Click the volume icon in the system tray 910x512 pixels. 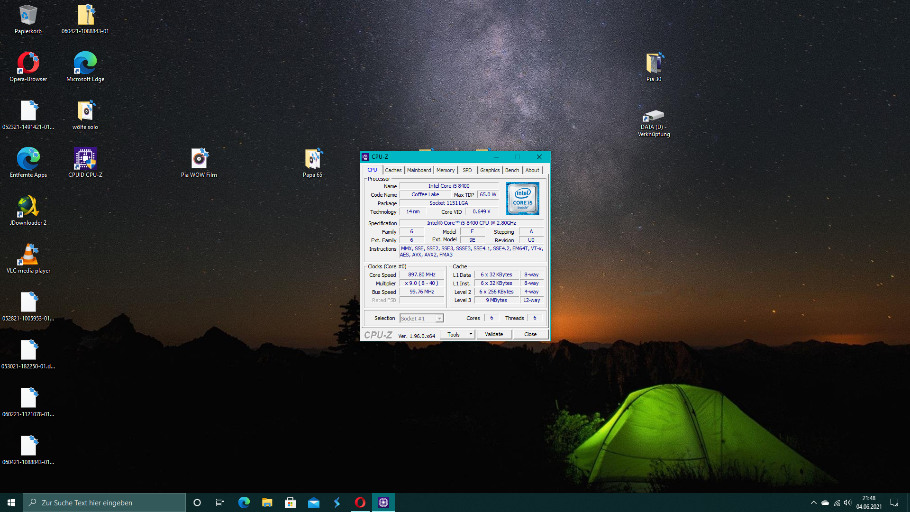coord(847,502)
